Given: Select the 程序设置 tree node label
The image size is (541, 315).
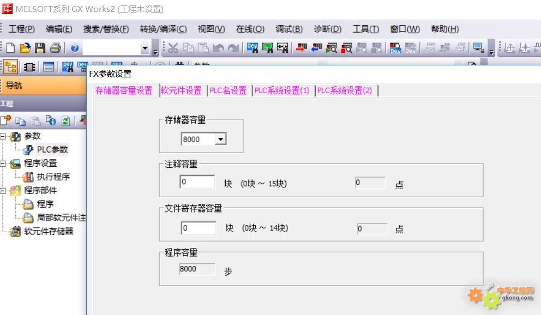Looking at the screenshot, I should point(40,163).
